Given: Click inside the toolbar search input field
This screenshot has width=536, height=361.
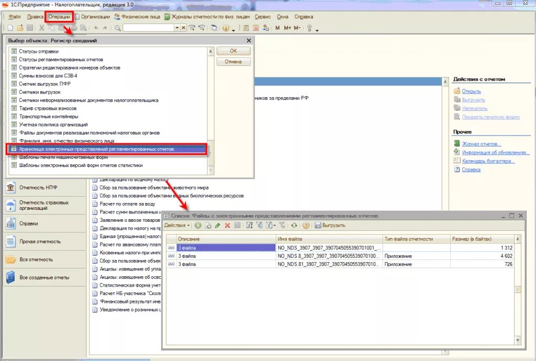Looking at the screenshot, I should pos(148,28).
